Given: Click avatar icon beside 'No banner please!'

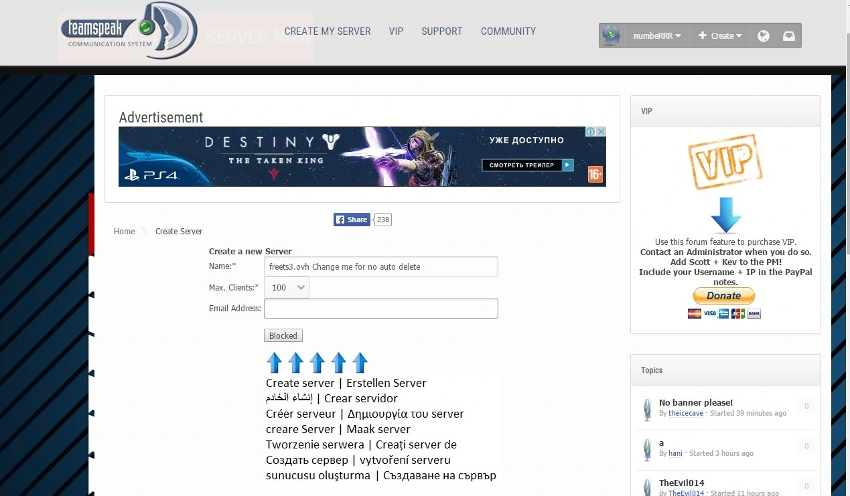Looking at the screenshot, I should pos(647,409).
